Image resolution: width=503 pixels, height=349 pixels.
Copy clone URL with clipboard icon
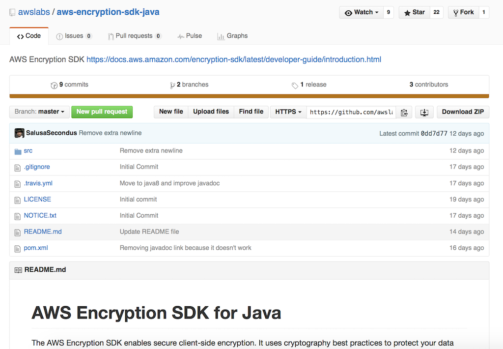(404, 112)
